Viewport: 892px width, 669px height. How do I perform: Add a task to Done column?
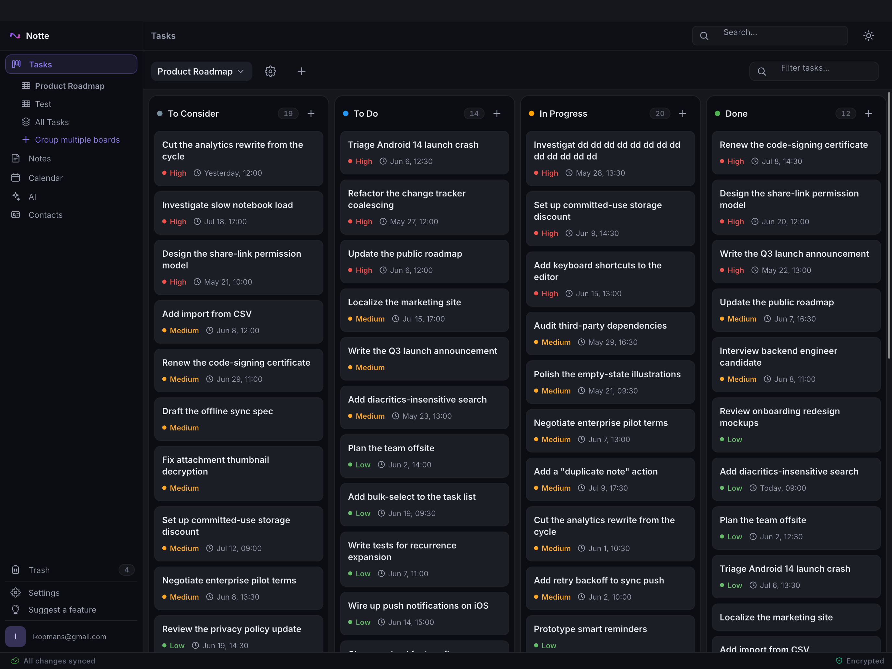click(869, 114)
